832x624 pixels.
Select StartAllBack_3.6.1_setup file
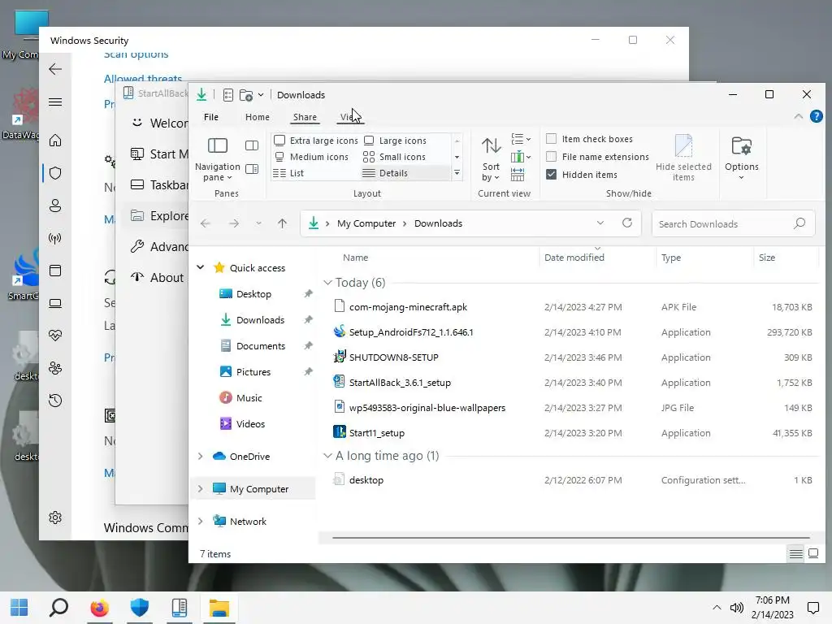tap(400, 383)
